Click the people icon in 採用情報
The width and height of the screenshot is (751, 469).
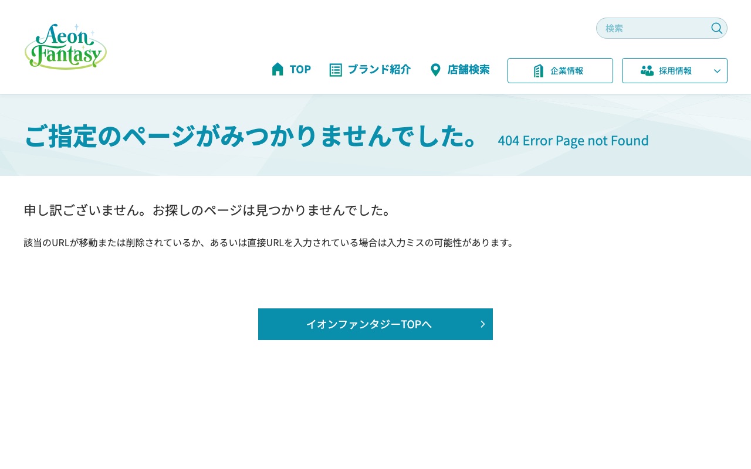click(x=647, y=71)
